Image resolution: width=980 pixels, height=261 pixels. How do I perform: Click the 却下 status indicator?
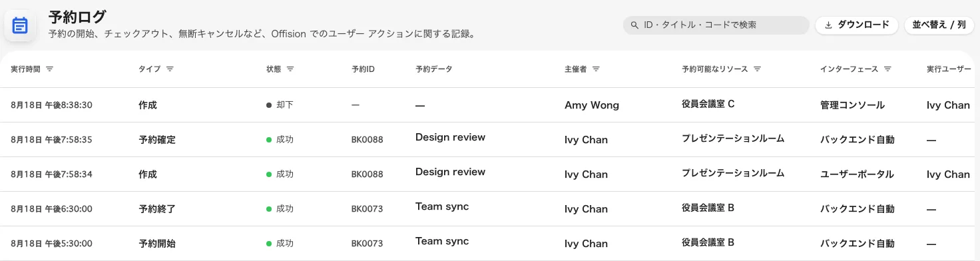point(280,105)
